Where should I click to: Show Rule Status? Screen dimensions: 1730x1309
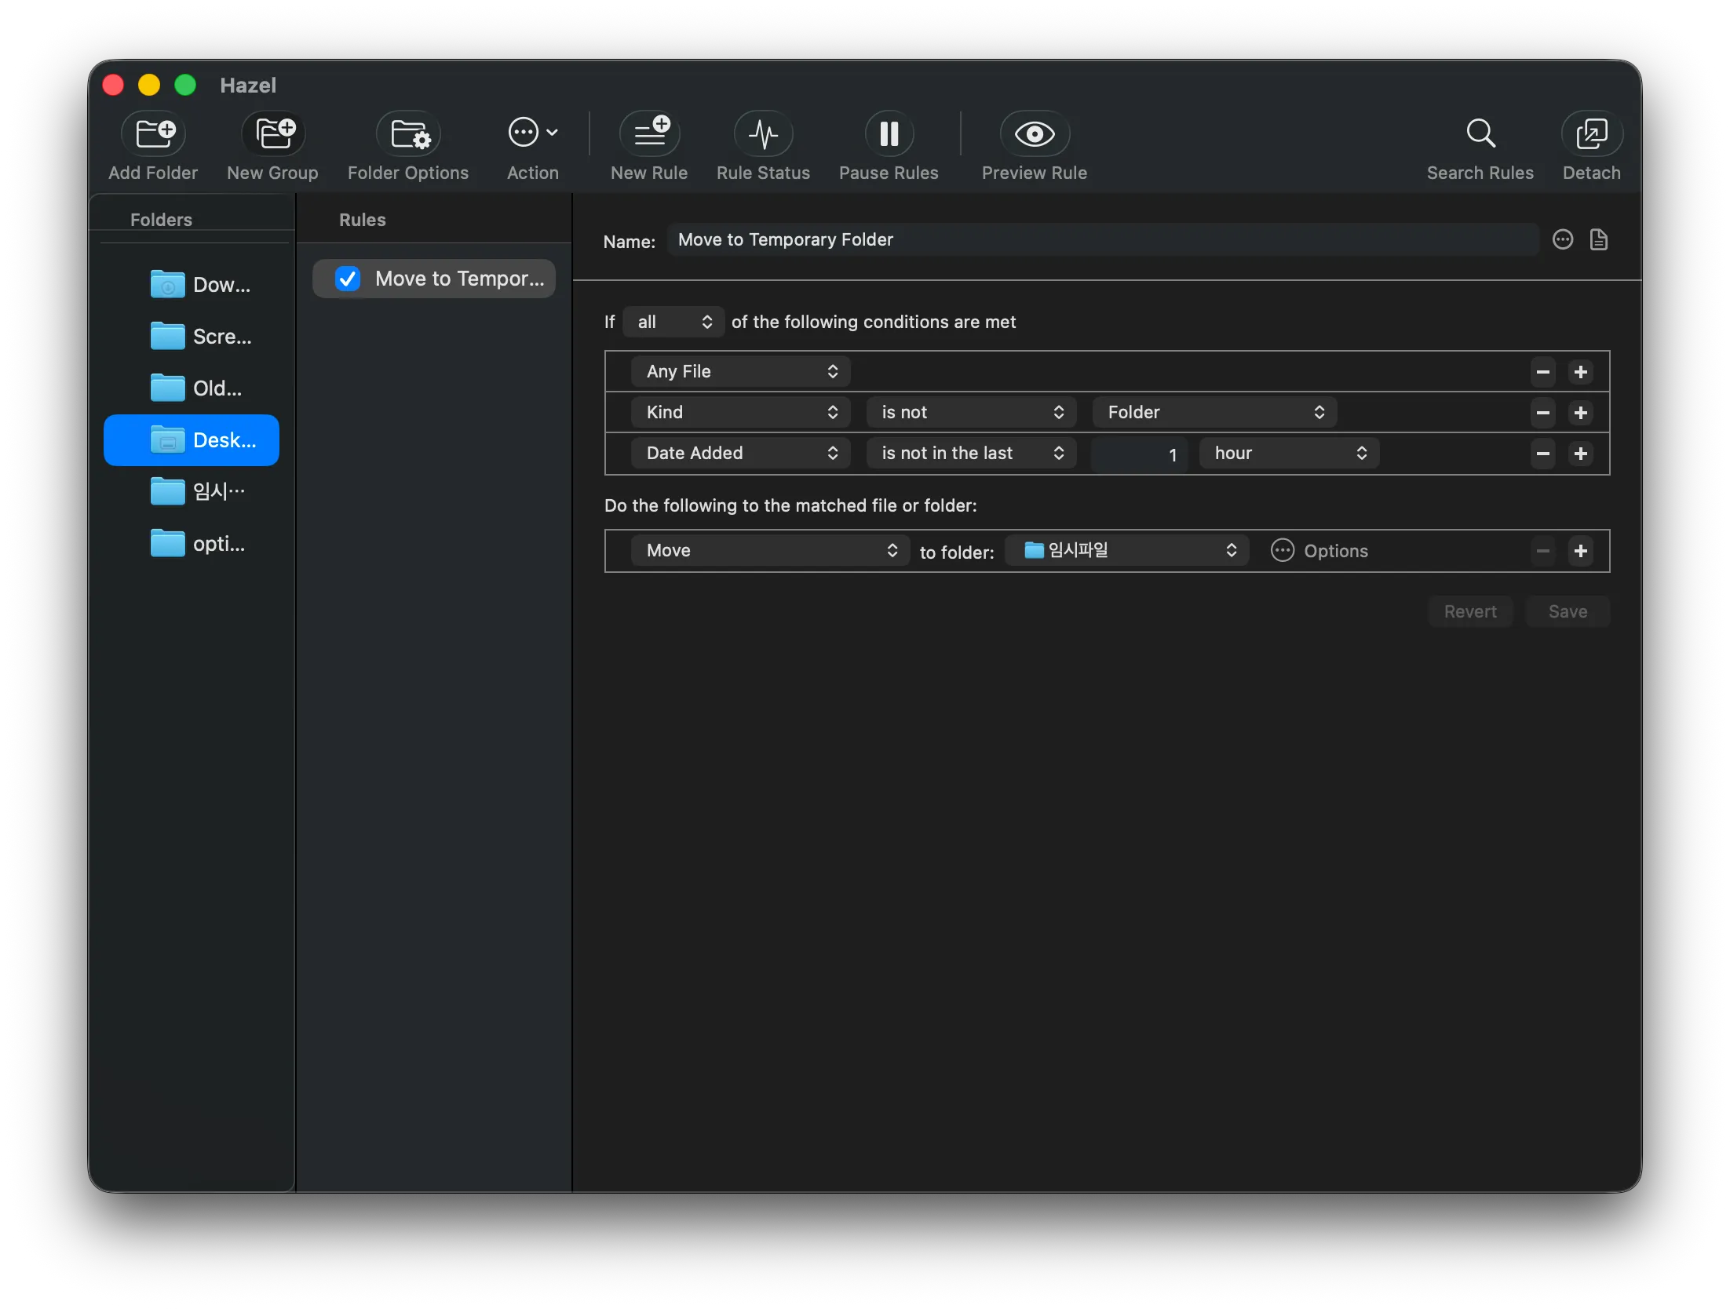(x=763, y=133)
